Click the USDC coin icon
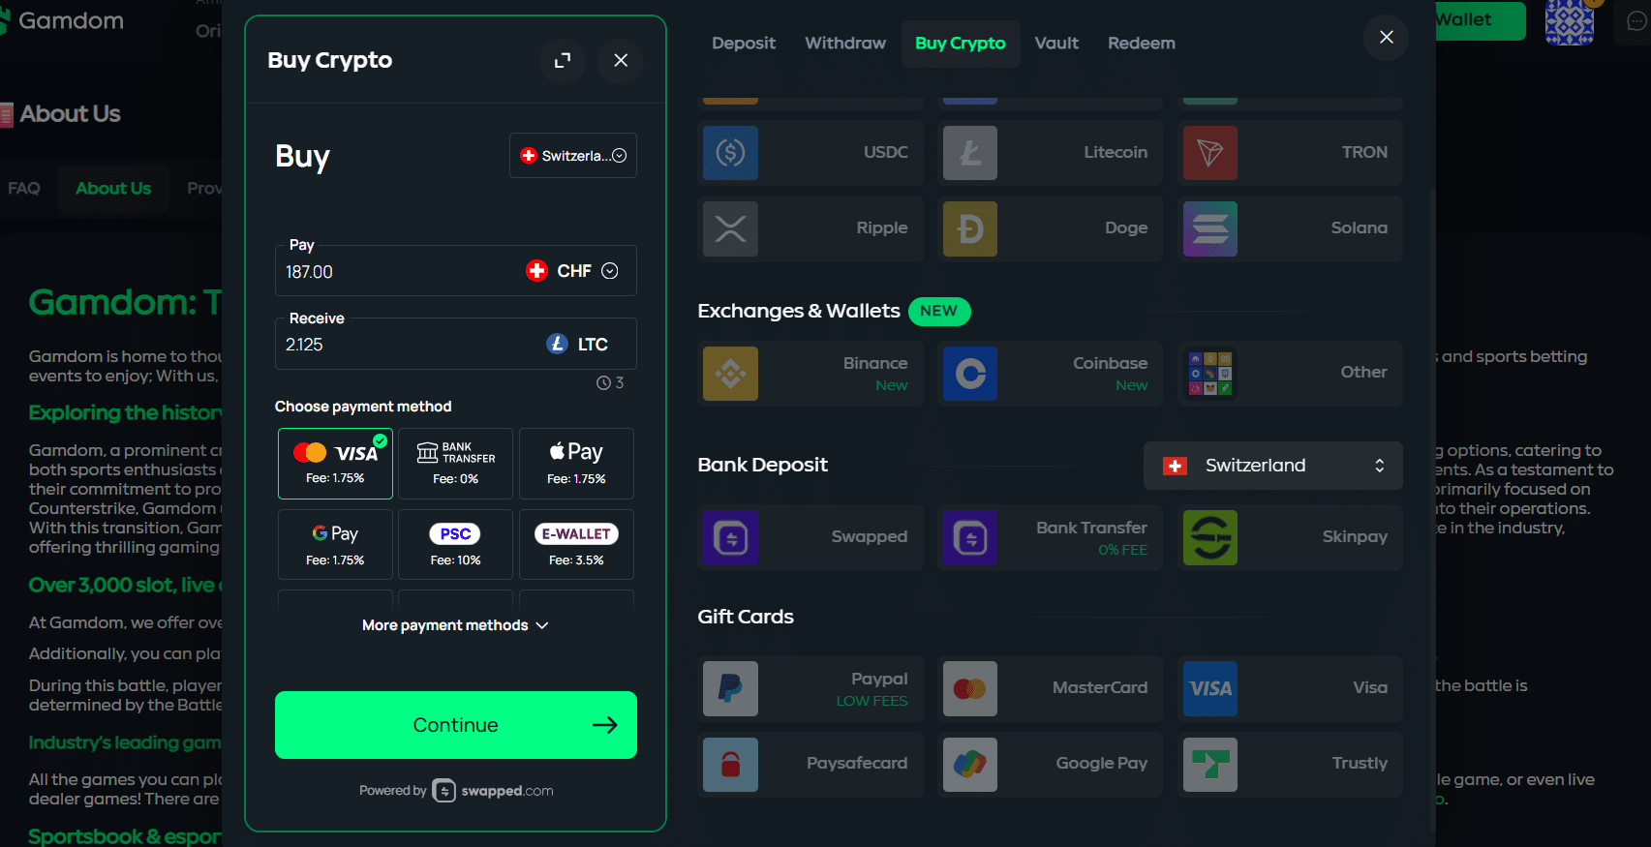This screenshot has height=847, width=1651. coord(730,153)
